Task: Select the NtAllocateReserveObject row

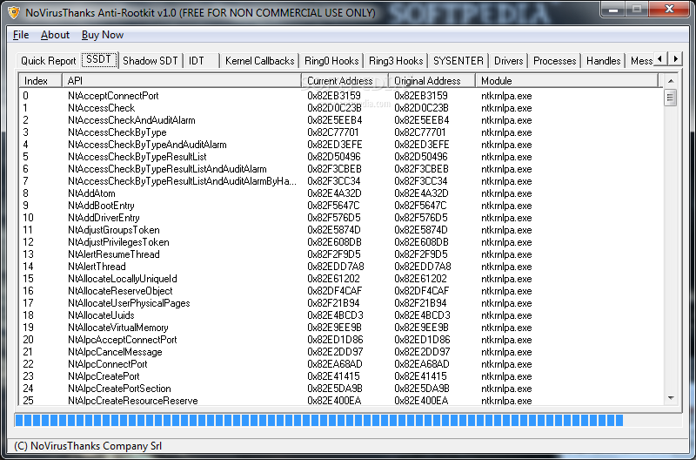Action: click(341, 291)
